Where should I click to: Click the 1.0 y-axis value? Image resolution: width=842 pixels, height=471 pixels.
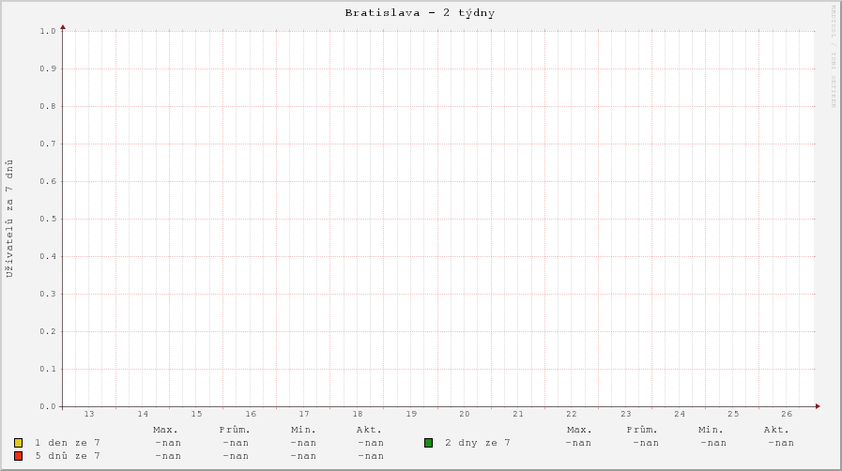click(x=49, y=32)
